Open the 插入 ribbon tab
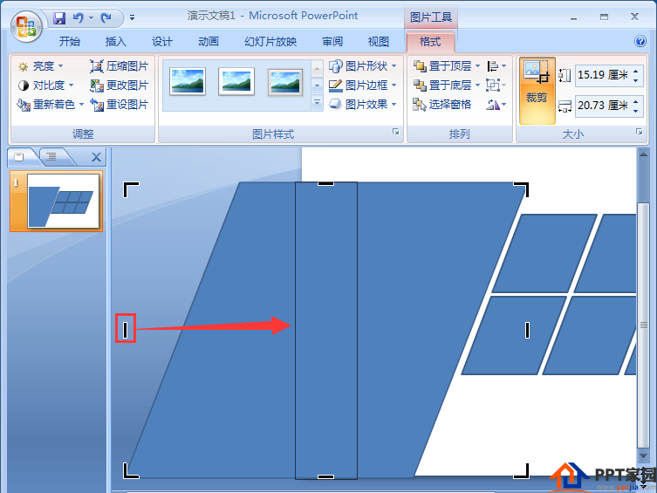 [116, 42]
